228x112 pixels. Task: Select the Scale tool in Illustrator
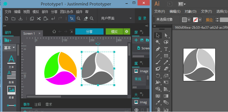click(x=166, y=75)
